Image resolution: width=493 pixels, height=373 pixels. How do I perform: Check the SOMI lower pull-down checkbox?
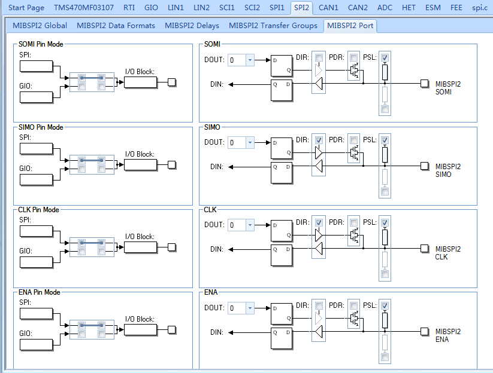tap(385, 109)
